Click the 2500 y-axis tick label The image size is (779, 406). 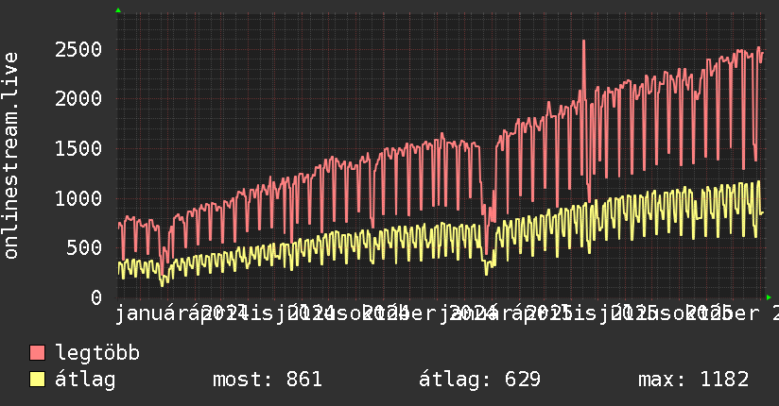(78, 49)
